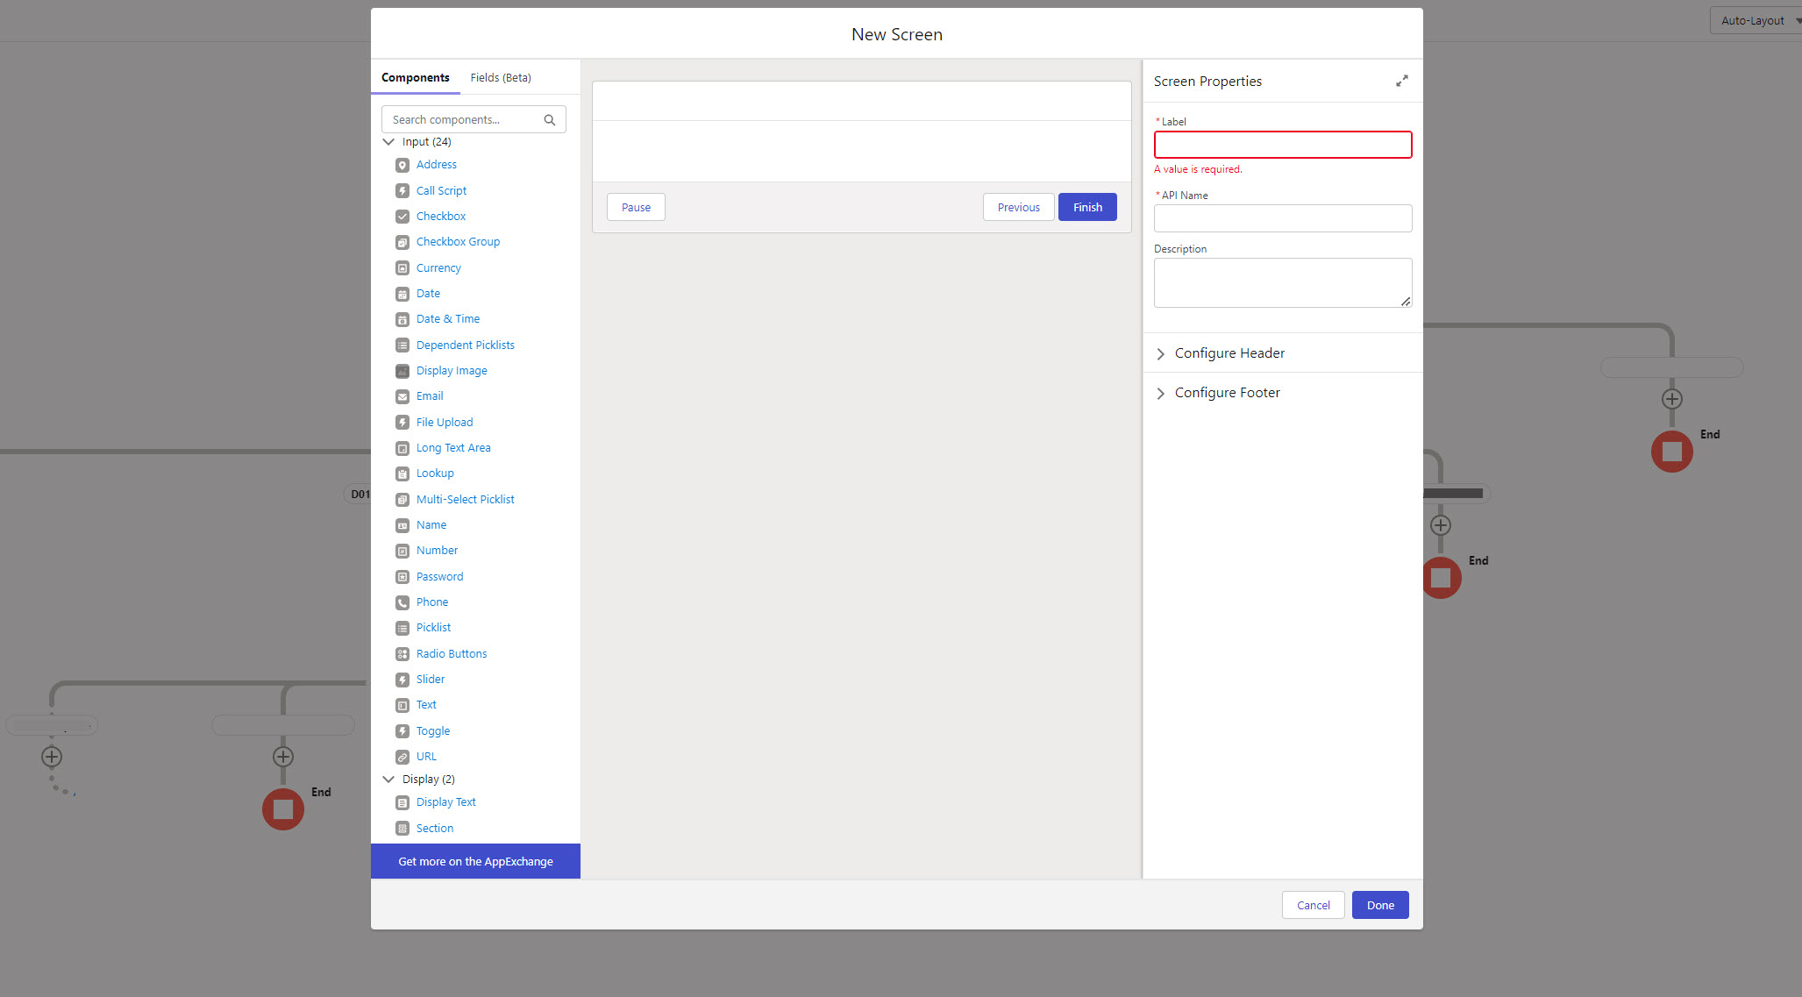Click into the Label input field
The width and height of the screenshot is (1802, 997).
click(1282, 145)
